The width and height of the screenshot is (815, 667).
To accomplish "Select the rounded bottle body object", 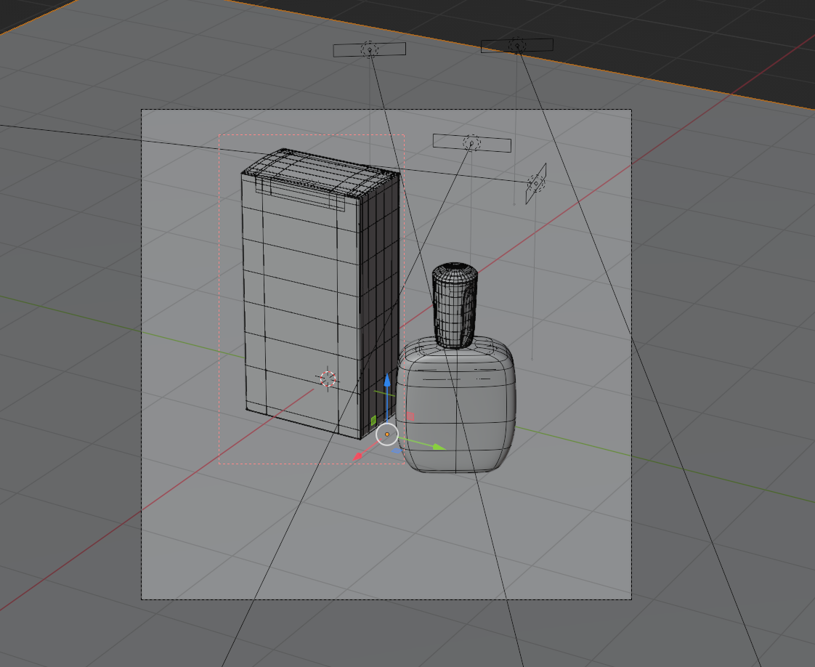I will [456, 405].
